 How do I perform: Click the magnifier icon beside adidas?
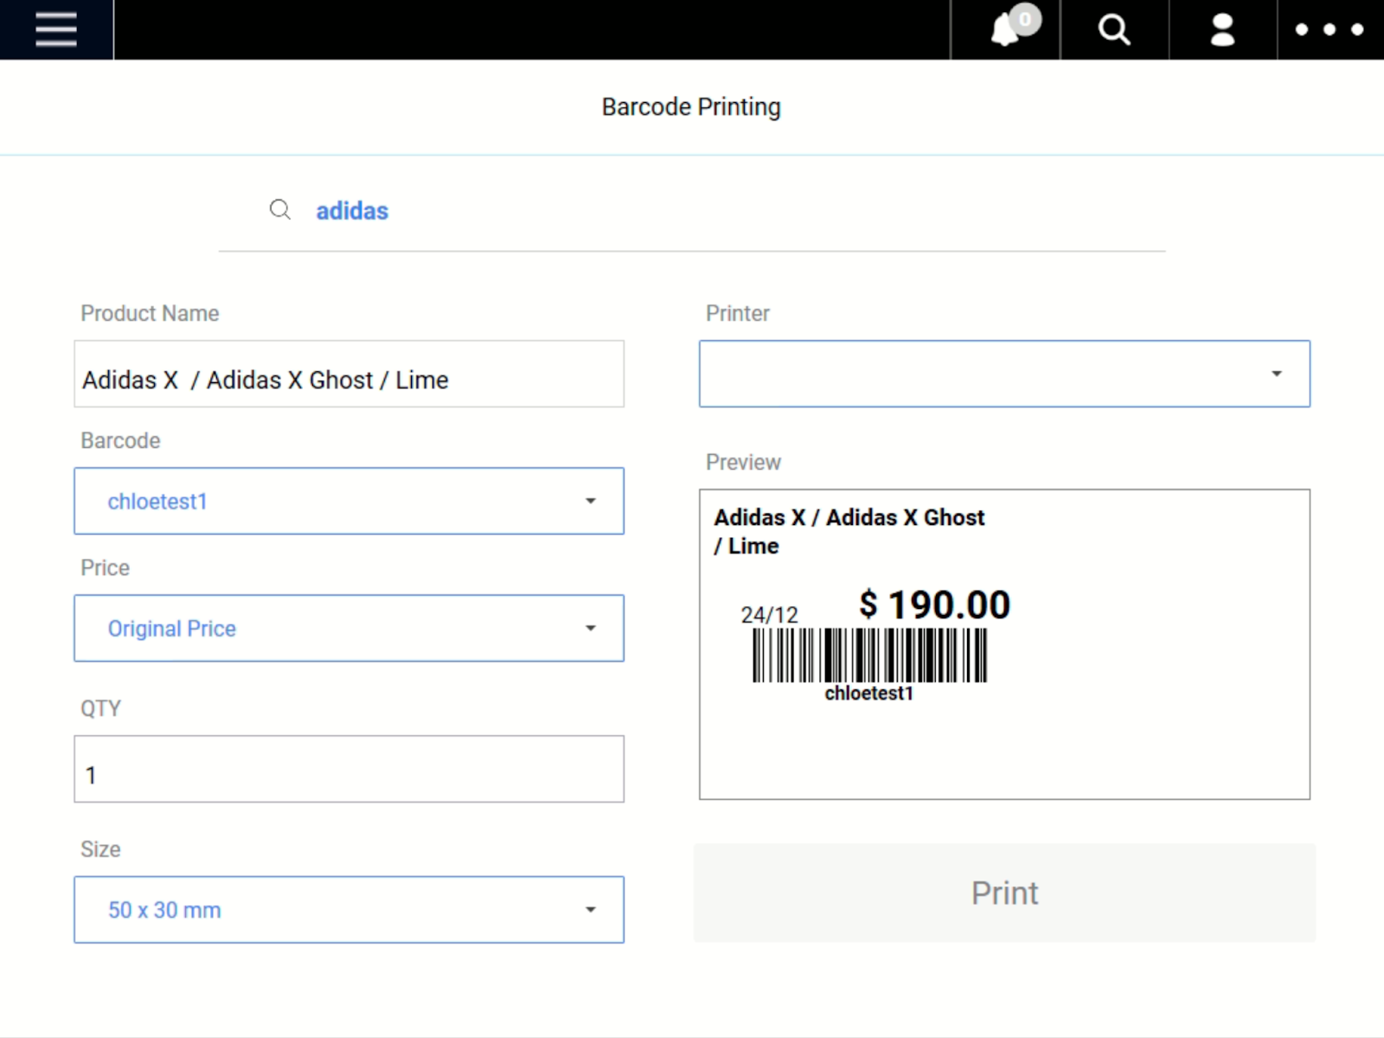280,209
